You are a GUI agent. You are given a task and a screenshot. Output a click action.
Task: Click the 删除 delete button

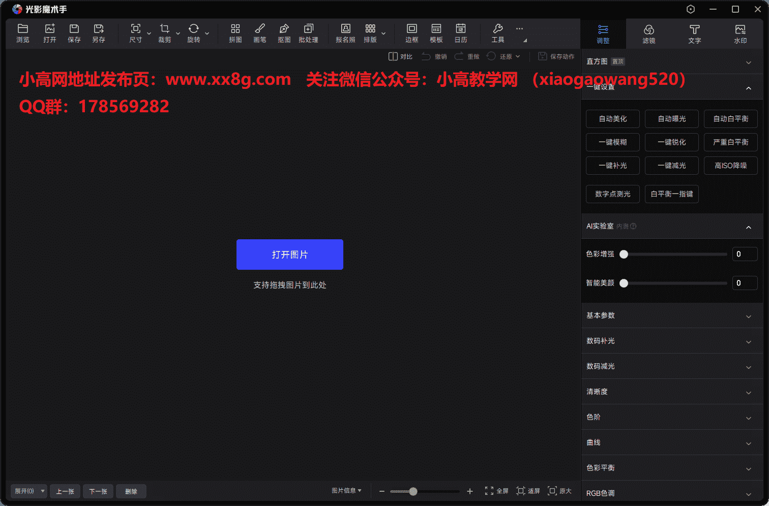click(131, 491)
